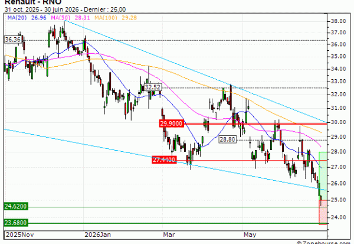The height and width of the screenshot is (244, 354).
Task: Click the MA(50) legend label
Action: point(61,18)
